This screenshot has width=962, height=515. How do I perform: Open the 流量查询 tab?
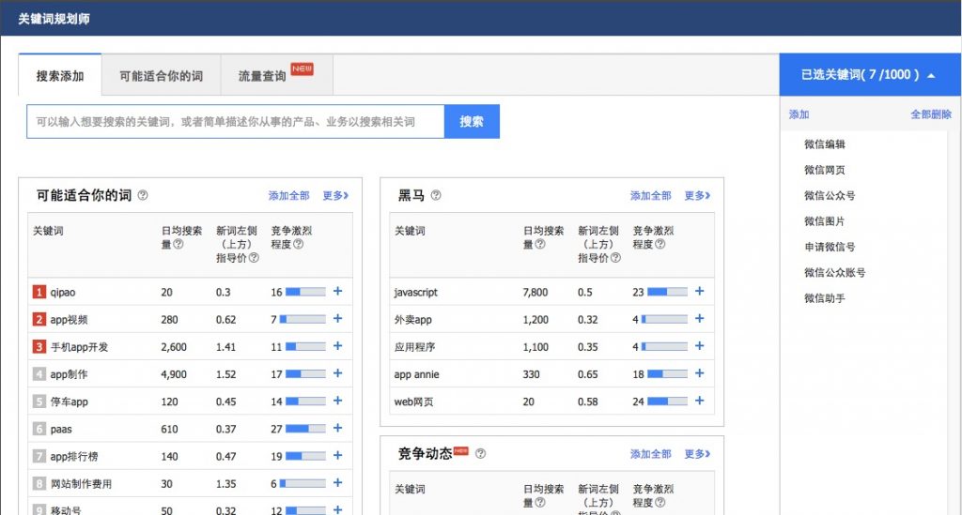pyautogui.click(x=262, y=76)
